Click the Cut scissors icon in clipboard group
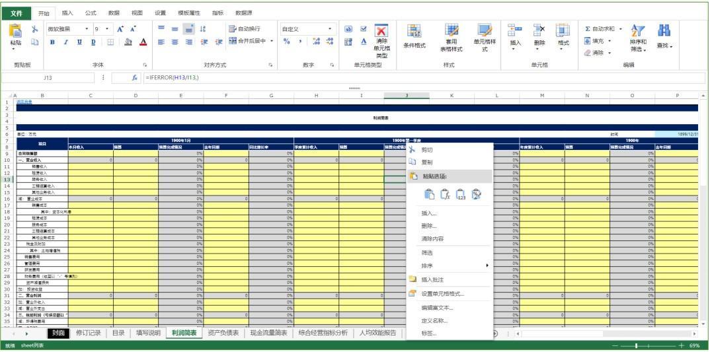 coord(35,29)
